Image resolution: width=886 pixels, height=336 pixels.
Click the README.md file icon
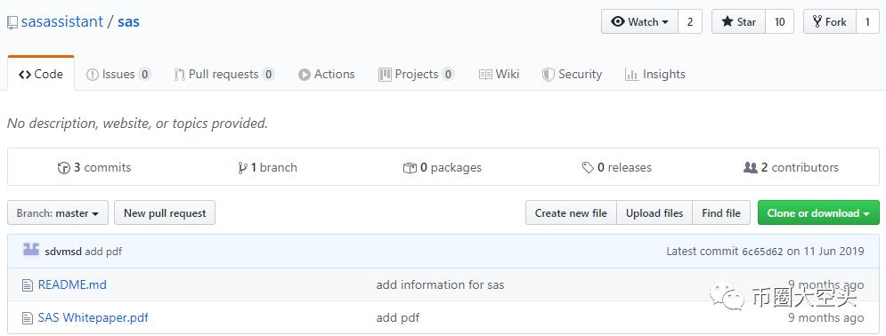(x=27, y=285)
